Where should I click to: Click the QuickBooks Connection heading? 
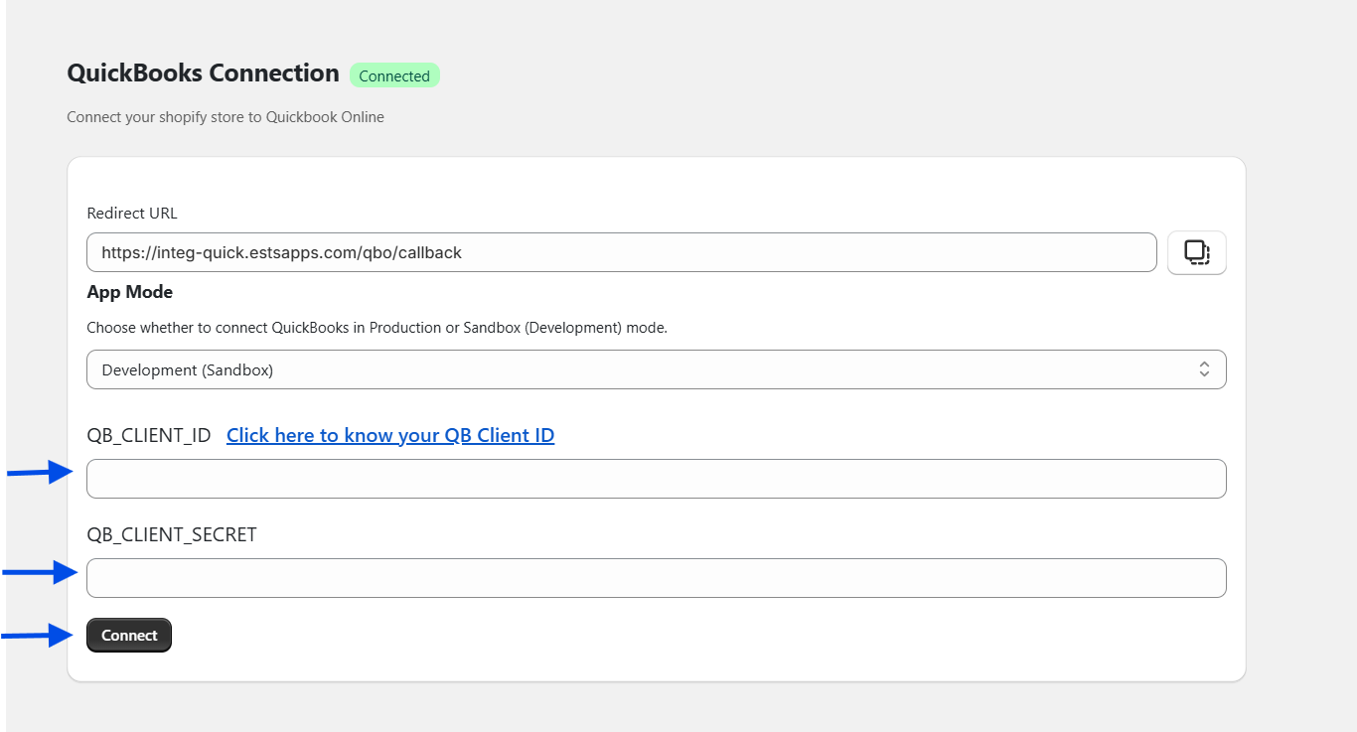203,73
